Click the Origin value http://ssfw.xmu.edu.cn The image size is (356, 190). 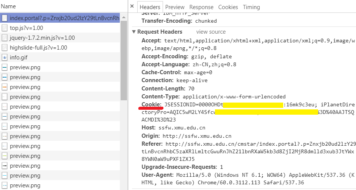(x=197, y=136)
